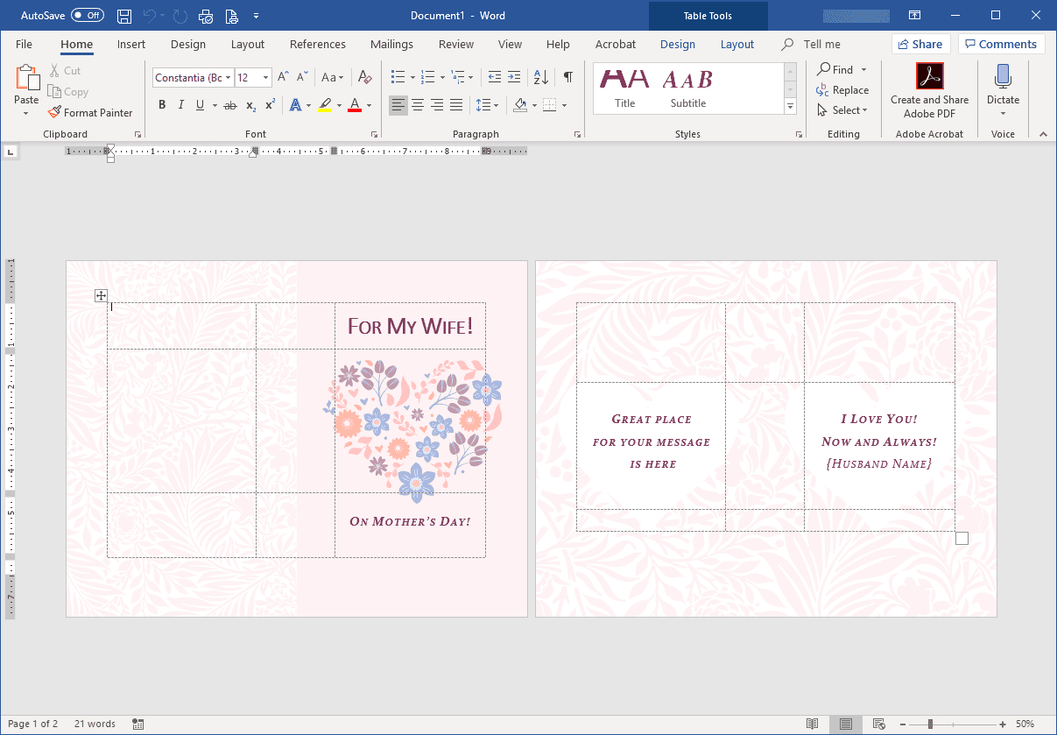Click the Format Painter tool
The height and width of the screenshot is (735, 1057).
(x=90, y=112)
